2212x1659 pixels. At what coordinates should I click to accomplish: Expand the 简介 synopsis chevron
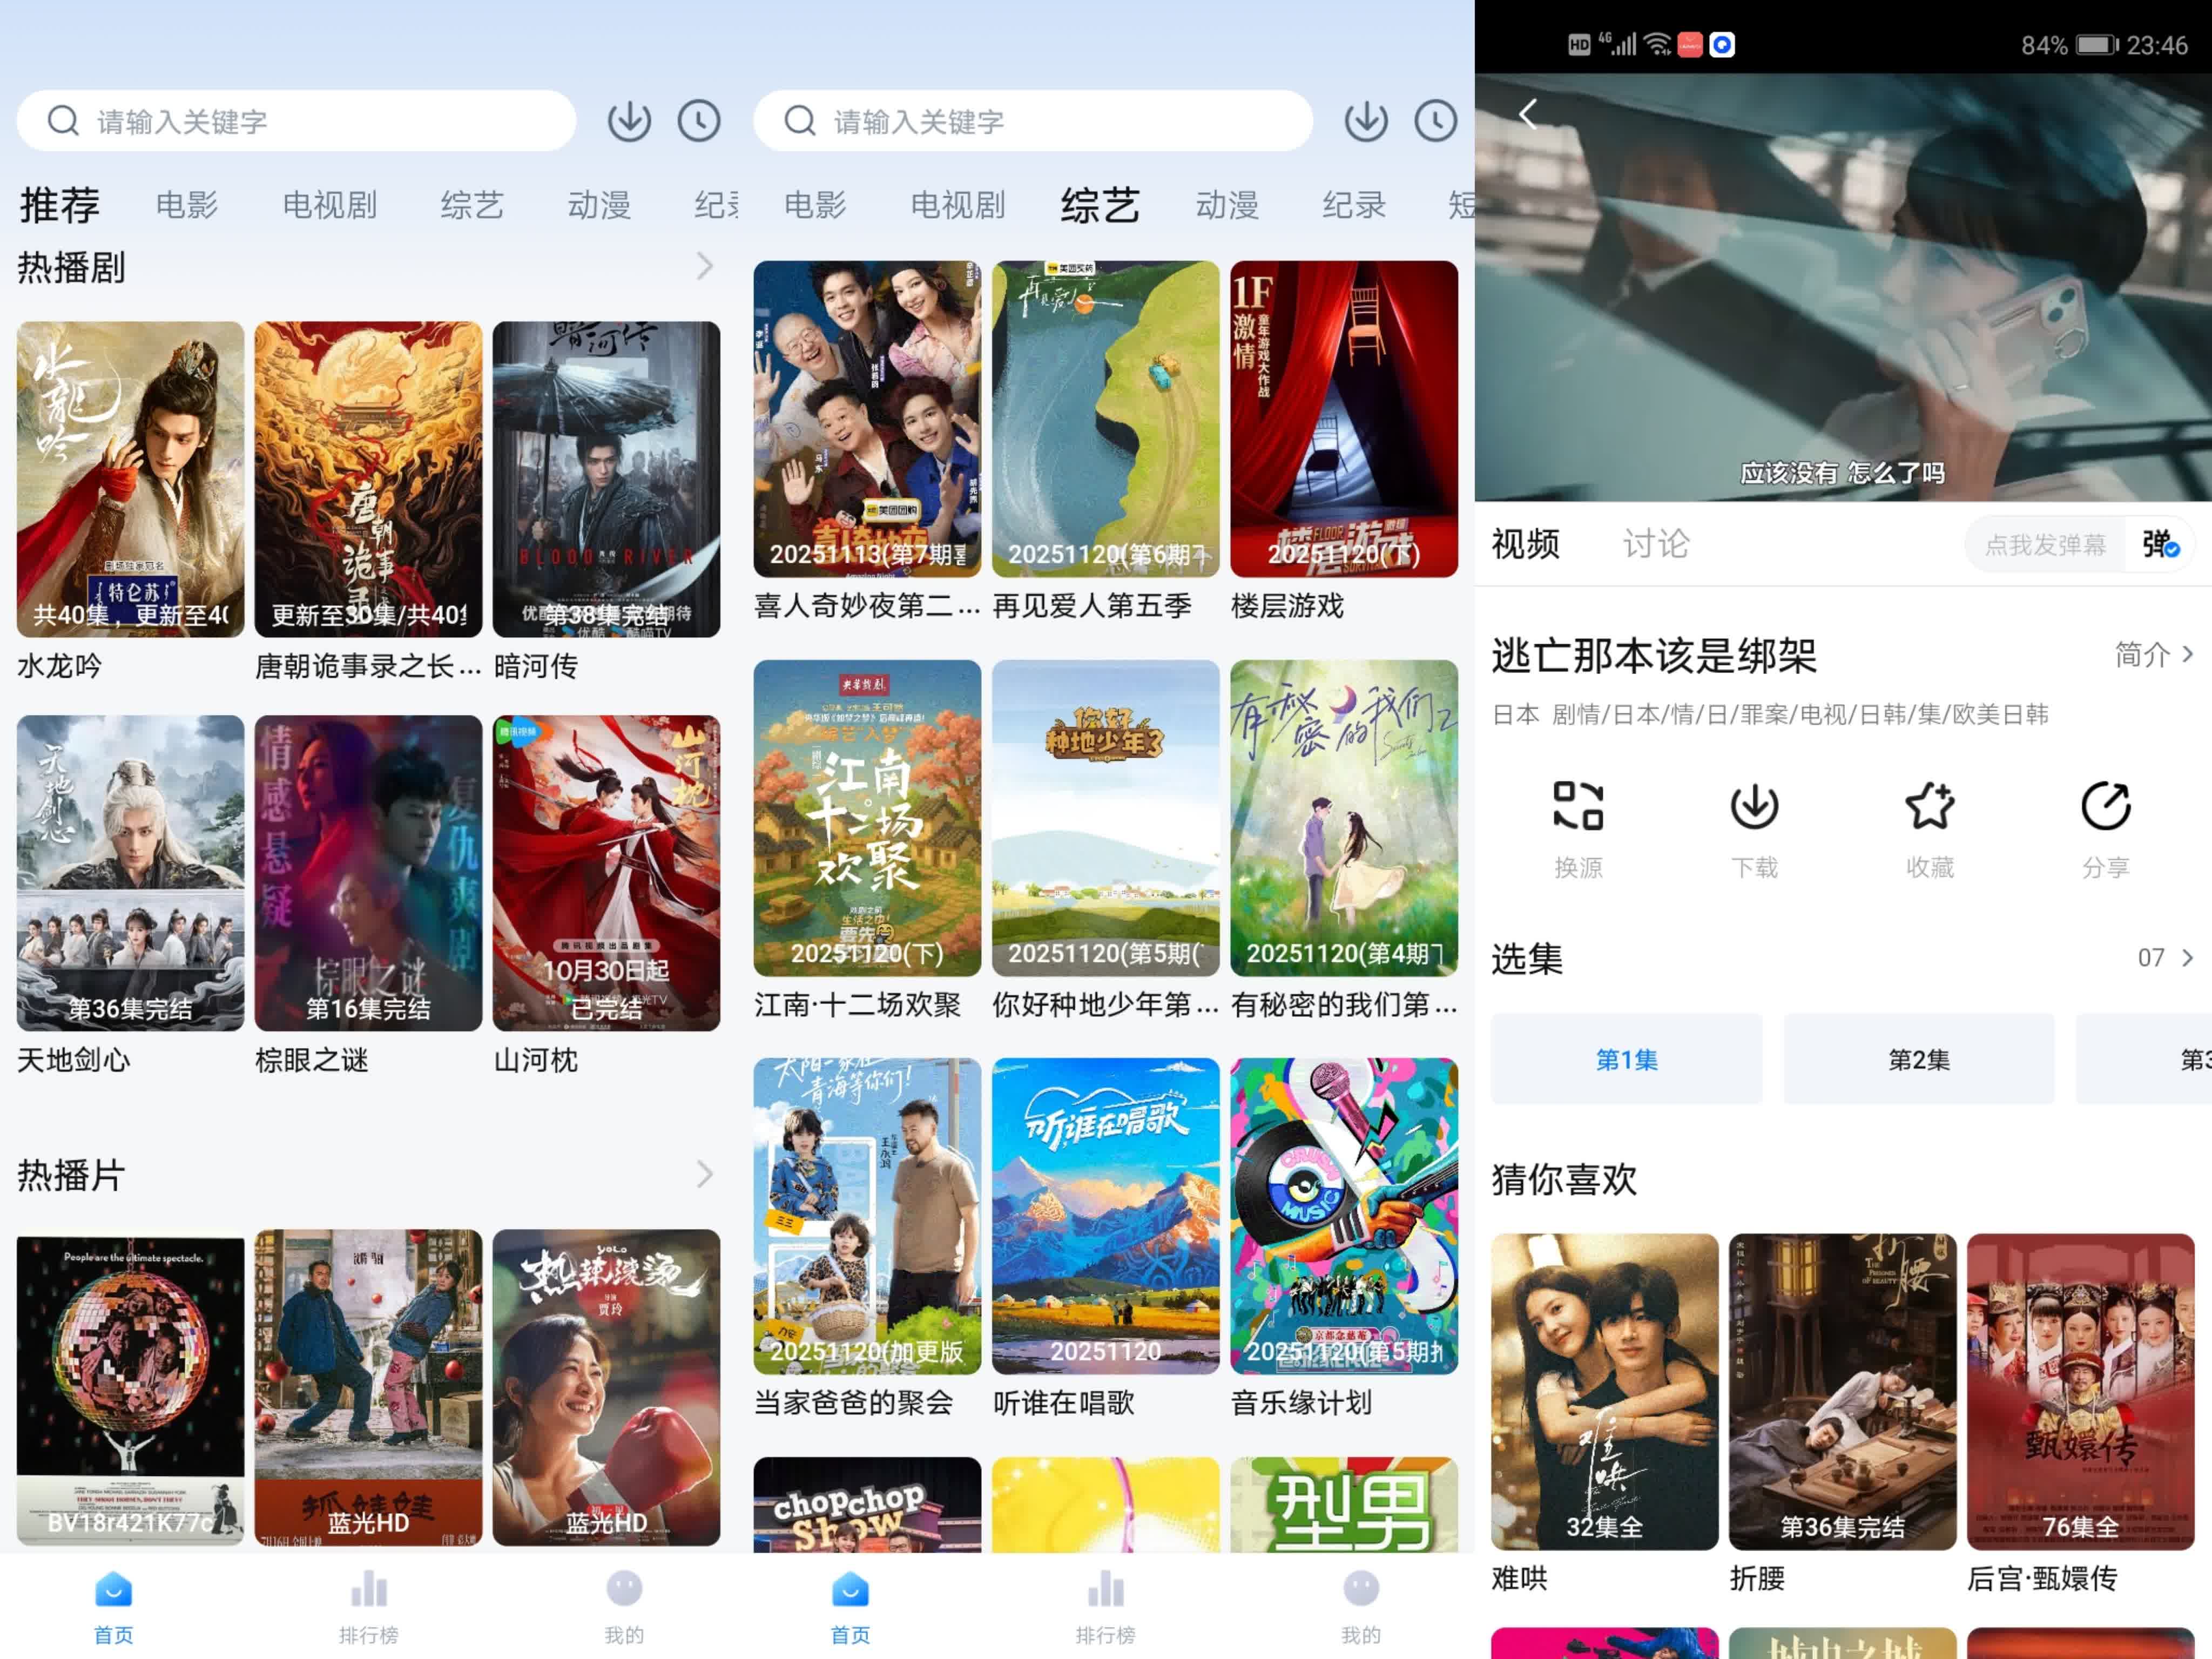[x=2188, y=654]
